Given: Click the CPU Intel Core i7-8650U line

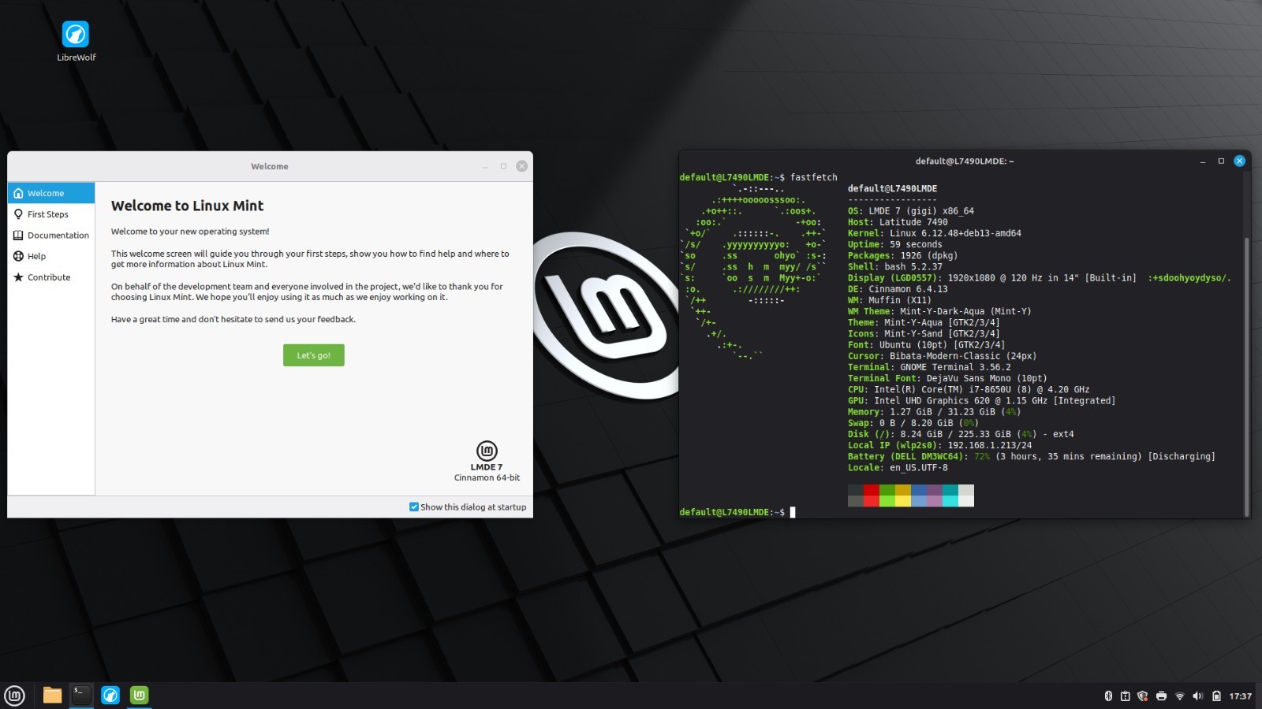Looking at the screenshot, I should [969, 389].
